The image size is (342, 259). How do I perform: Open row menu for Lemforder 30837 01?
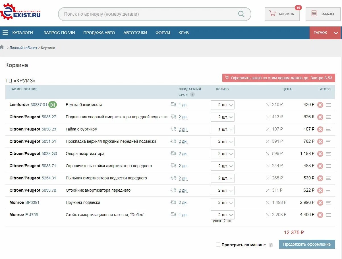point(329,105)
